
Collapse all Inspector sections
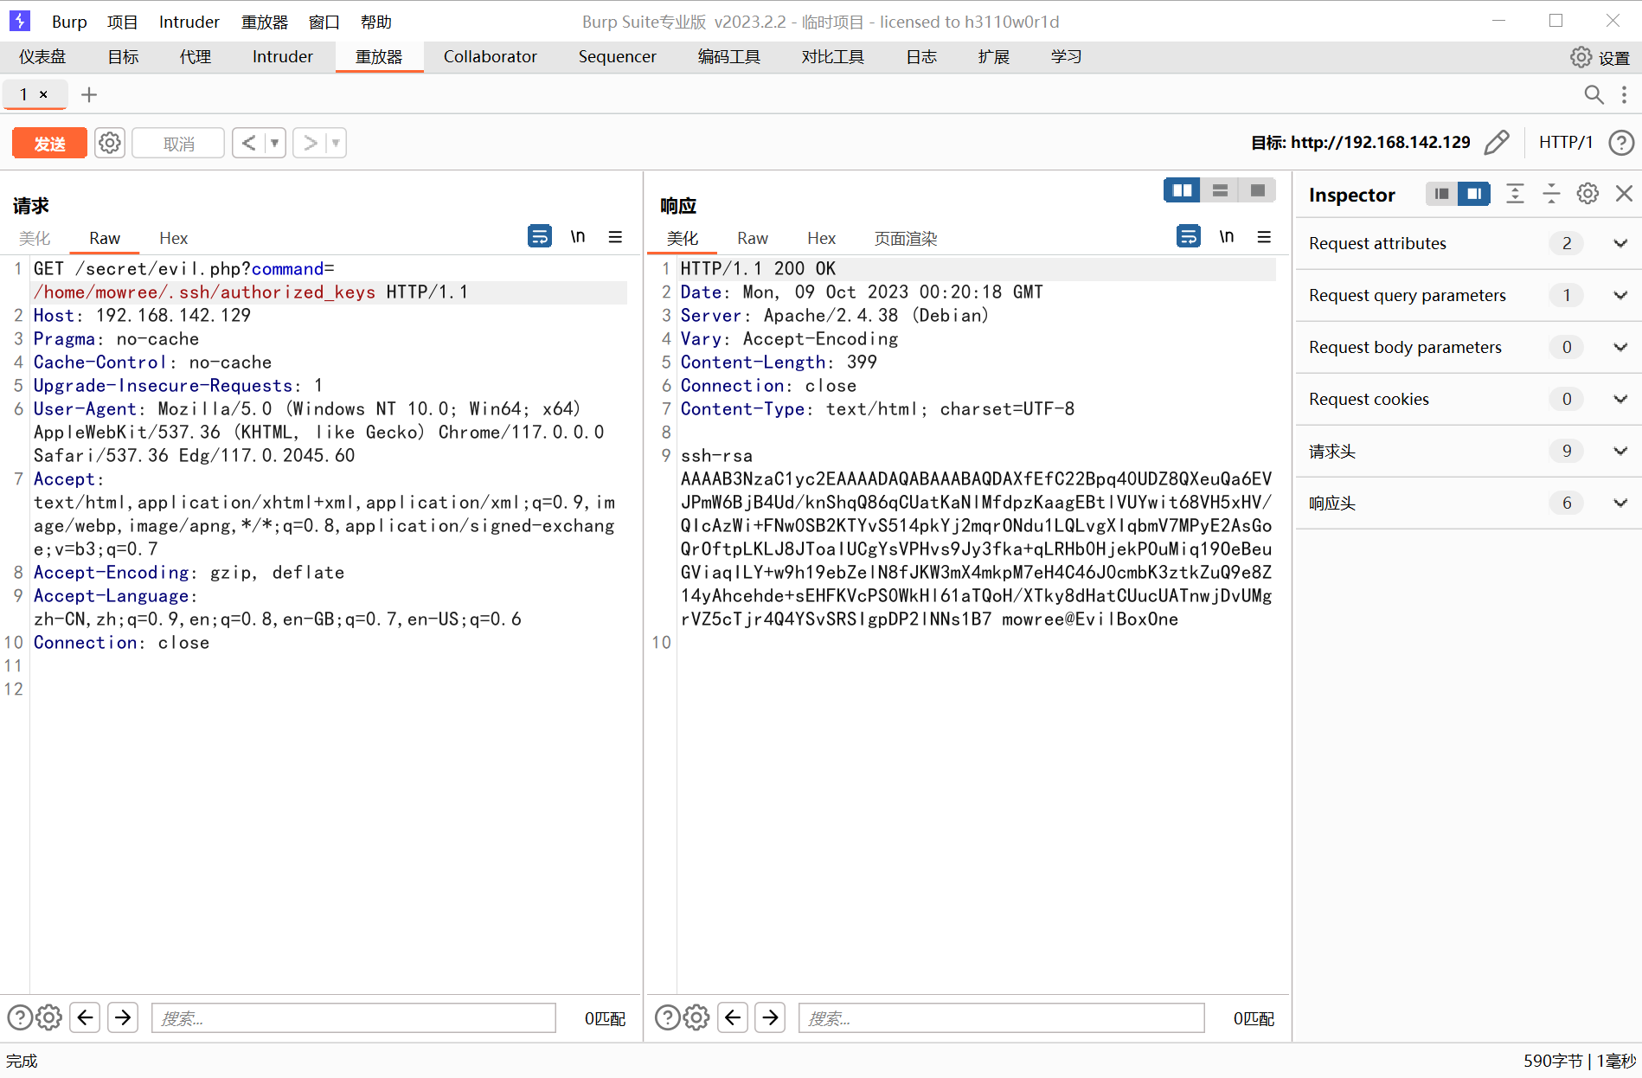[1551, 194]
